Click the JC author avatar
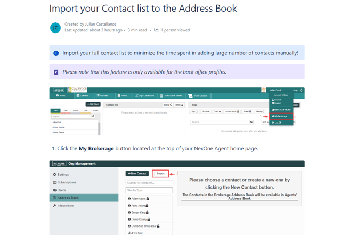The image size is (357, 235). 55,28
